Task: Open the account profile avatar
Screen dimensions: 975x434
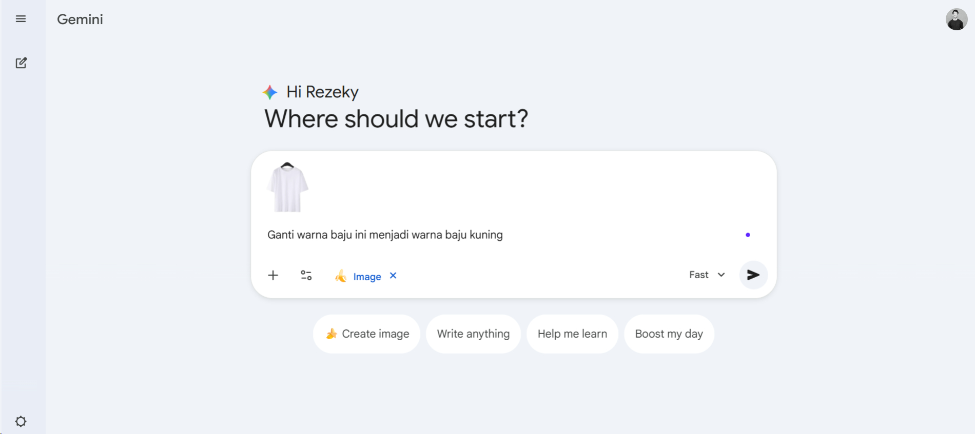Action: (956, 19)
